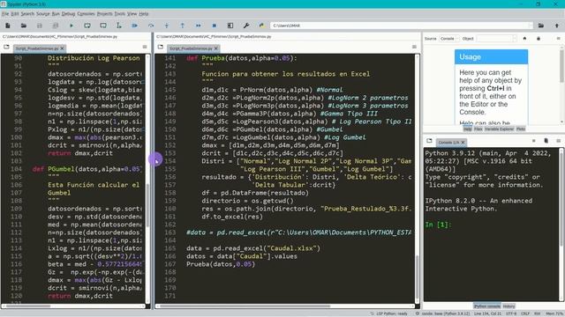Click the LSP Python ready status

point(388,313)
